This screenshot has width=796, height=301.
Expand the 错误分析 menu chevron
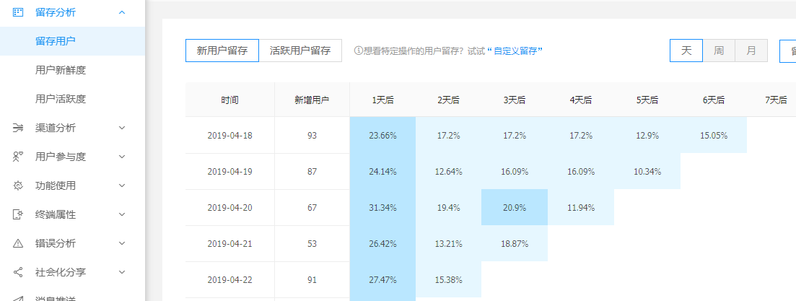click(121, 243)
